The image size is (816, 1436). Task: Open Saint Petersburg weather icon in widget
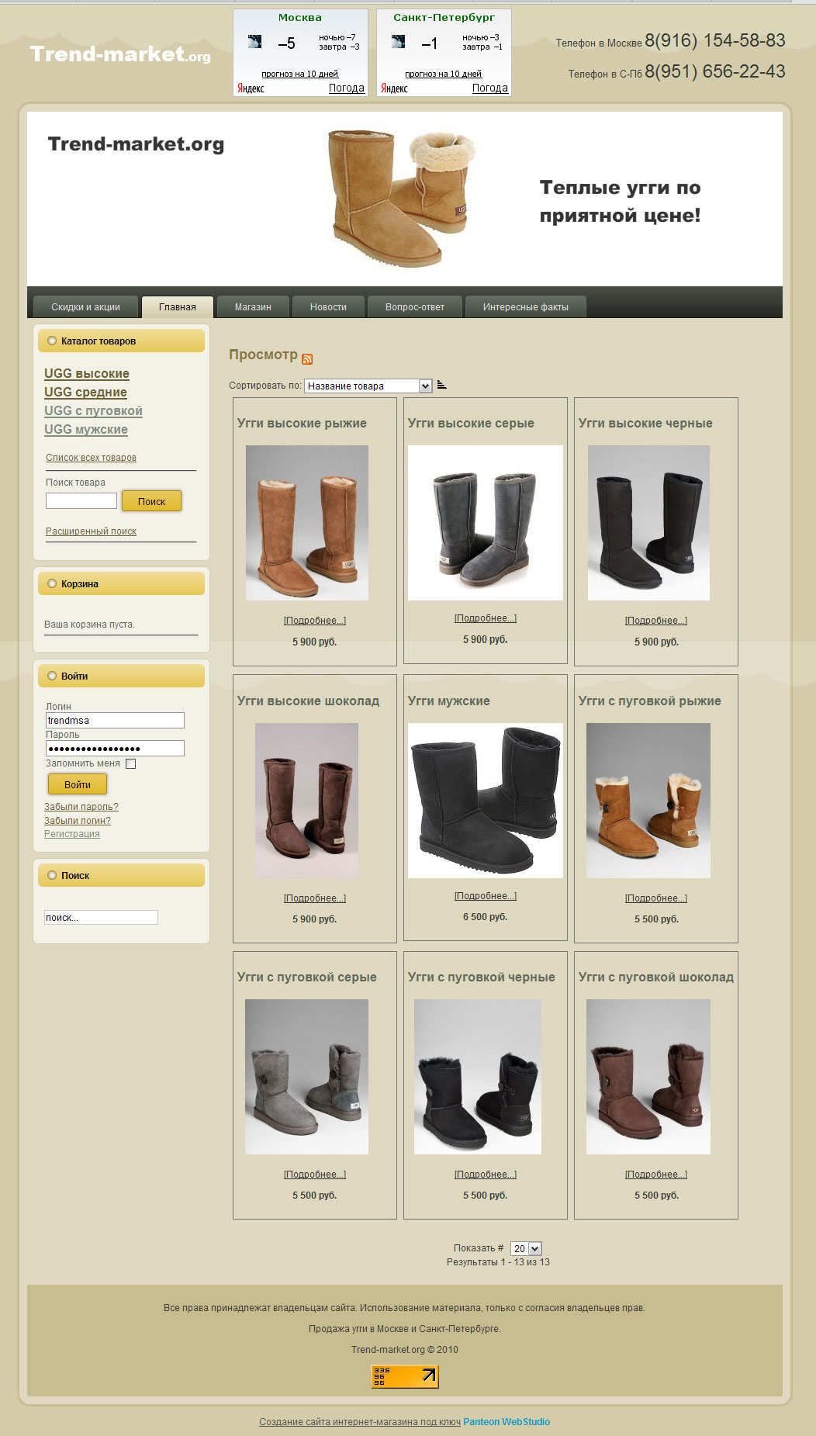pos(398,42)
